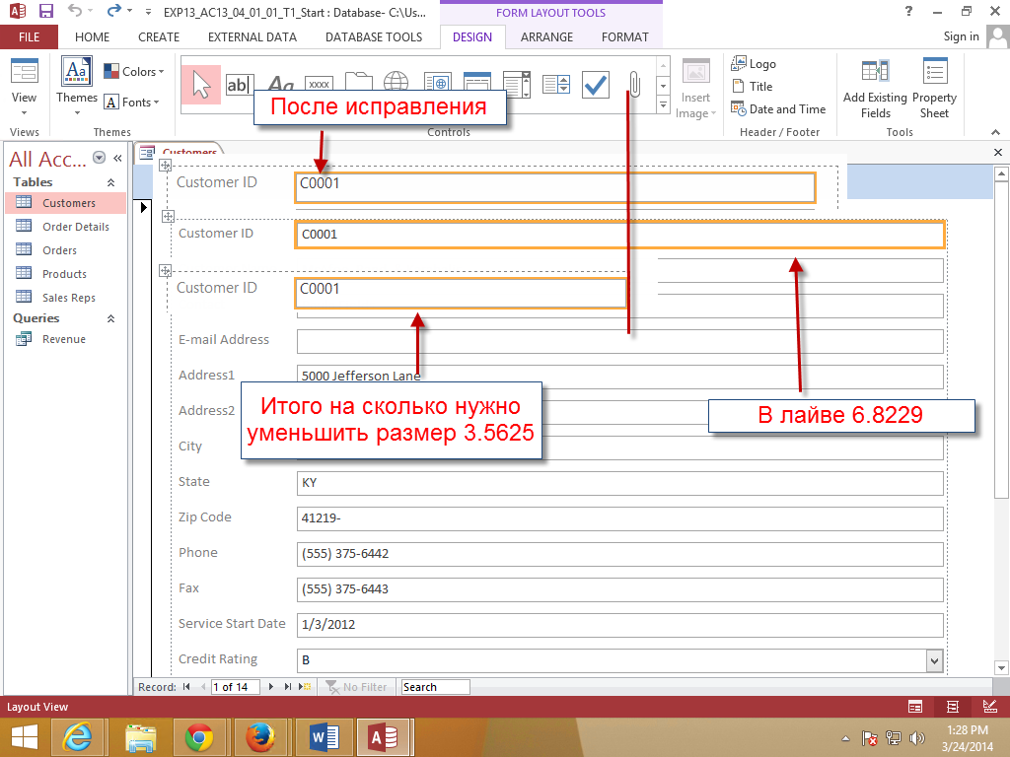This screenshot has height=757, width=1010.
Task: Insert Date and Time
Action: pyautogui.click(x=778, y=108)
